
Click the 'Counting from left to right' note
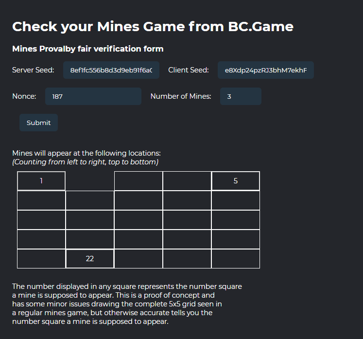85,162
